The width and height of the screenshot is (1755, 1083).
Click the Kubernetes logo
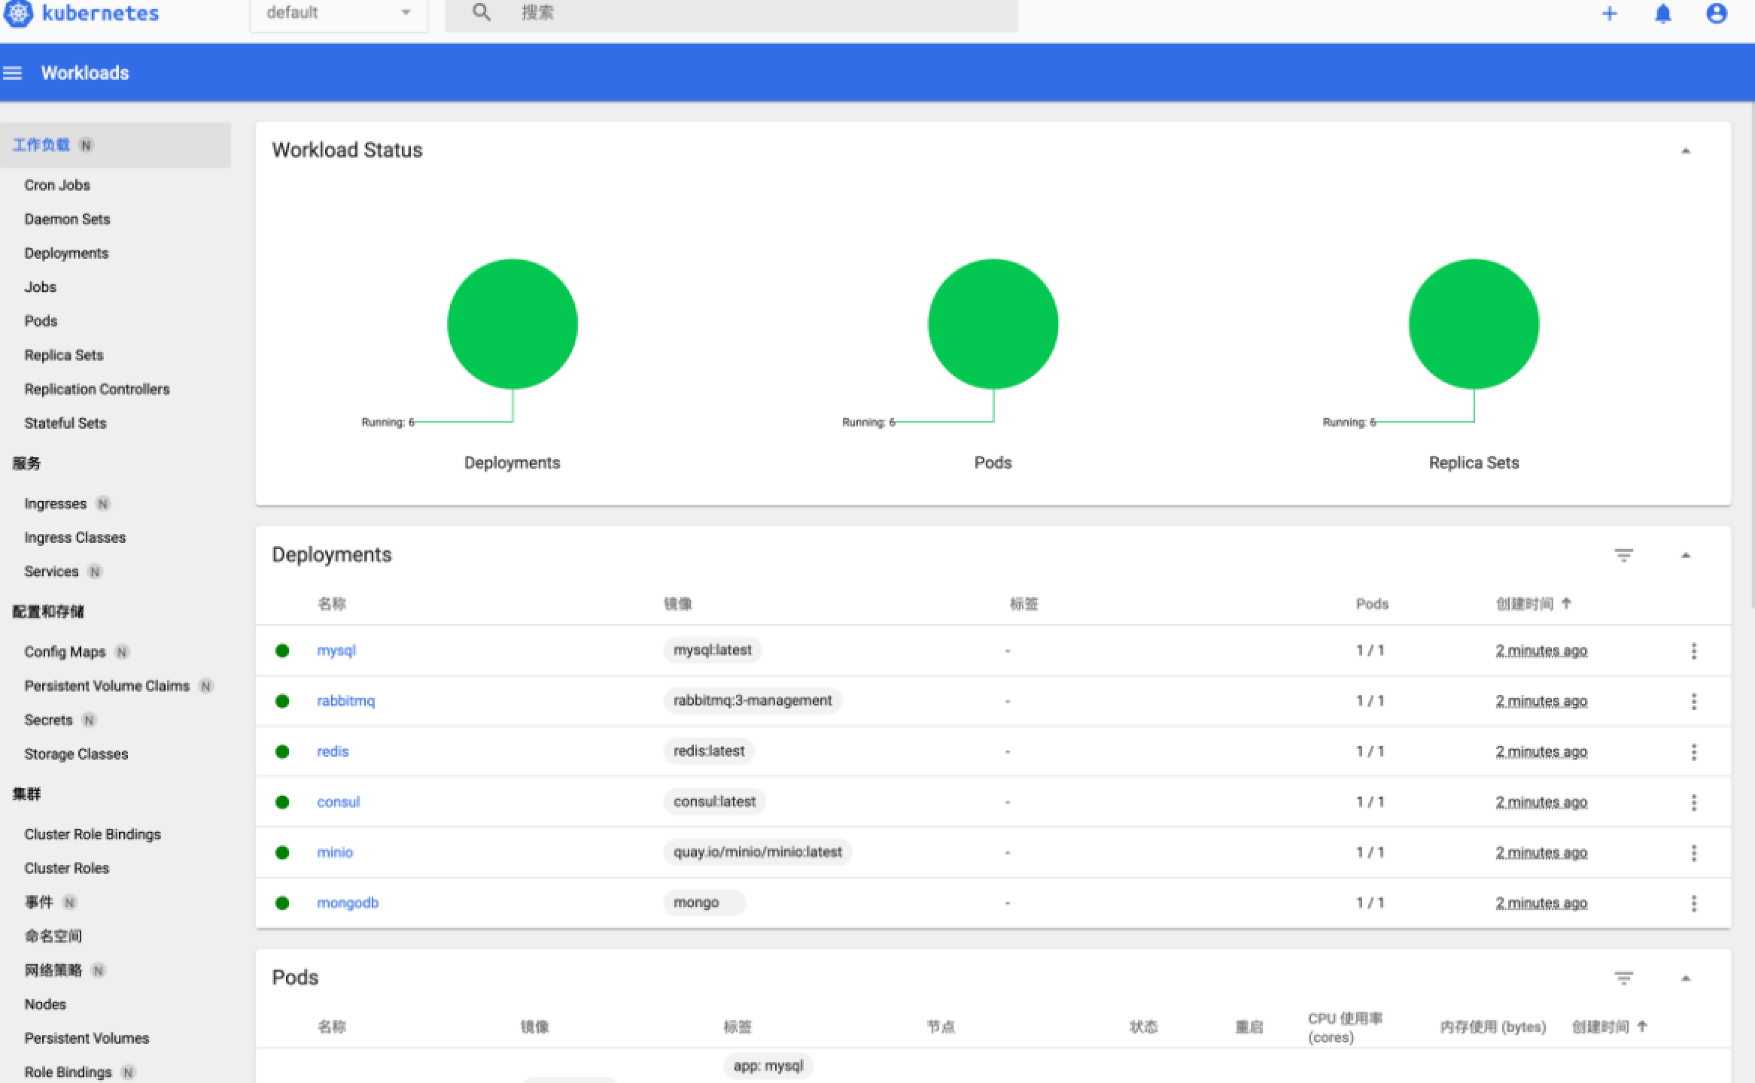tap(18, 13)
